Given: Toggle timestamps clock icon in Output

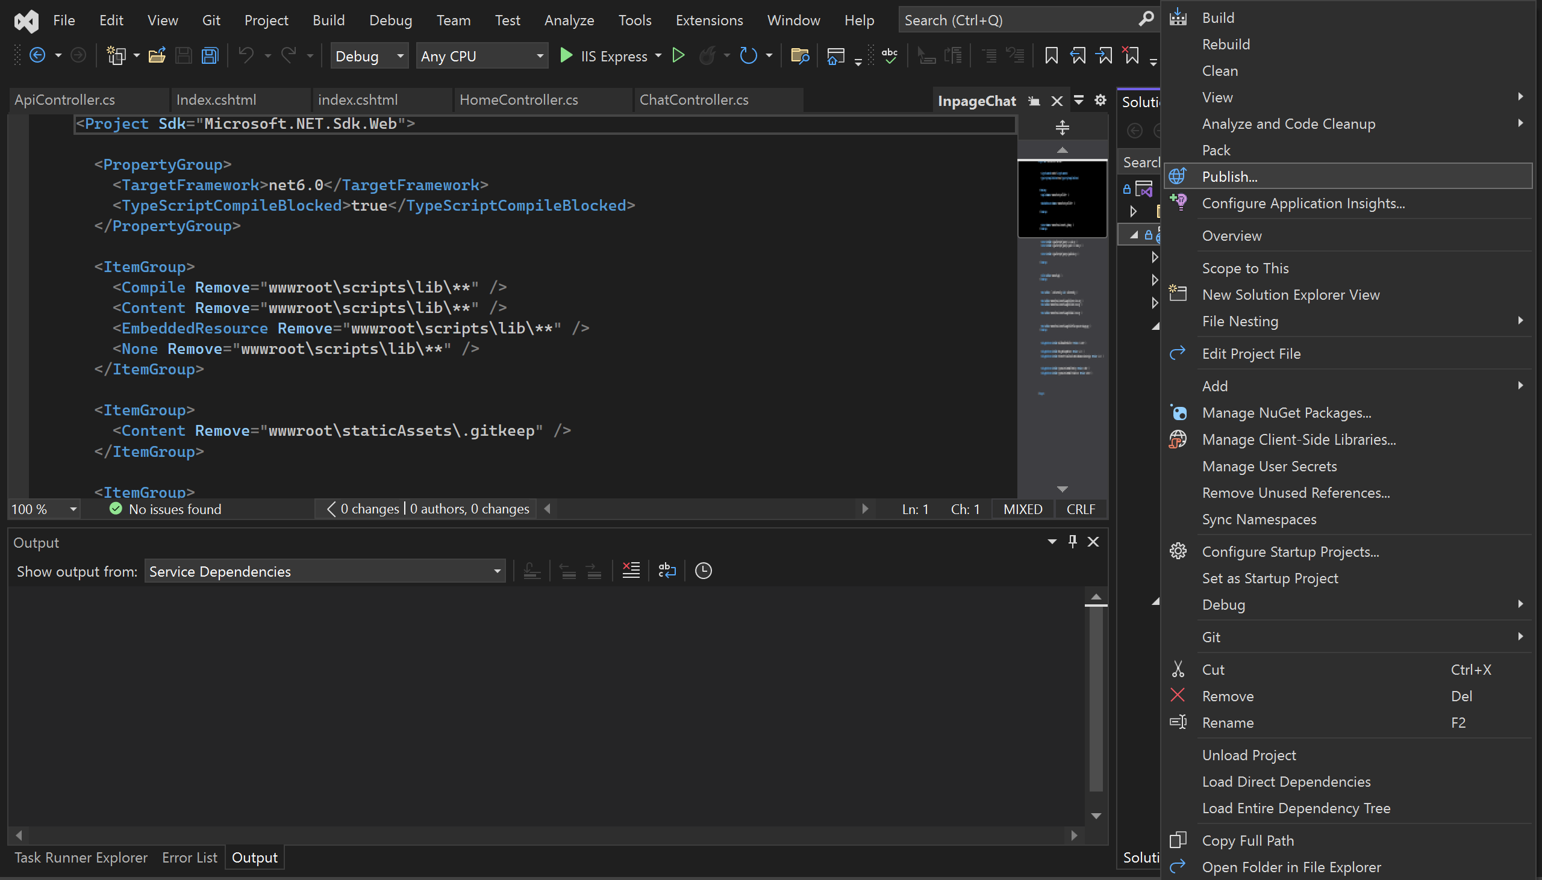Looking at the screenshot, I should (x=703, y=570).
